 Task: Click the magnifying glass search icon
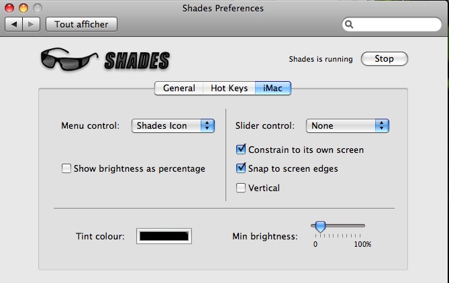350,25
